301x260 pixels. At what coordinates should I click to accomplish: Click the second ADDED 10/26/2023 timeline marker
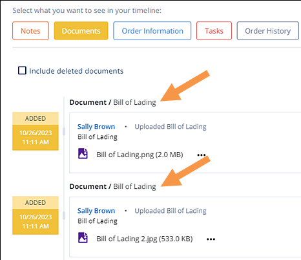(36, 215)
